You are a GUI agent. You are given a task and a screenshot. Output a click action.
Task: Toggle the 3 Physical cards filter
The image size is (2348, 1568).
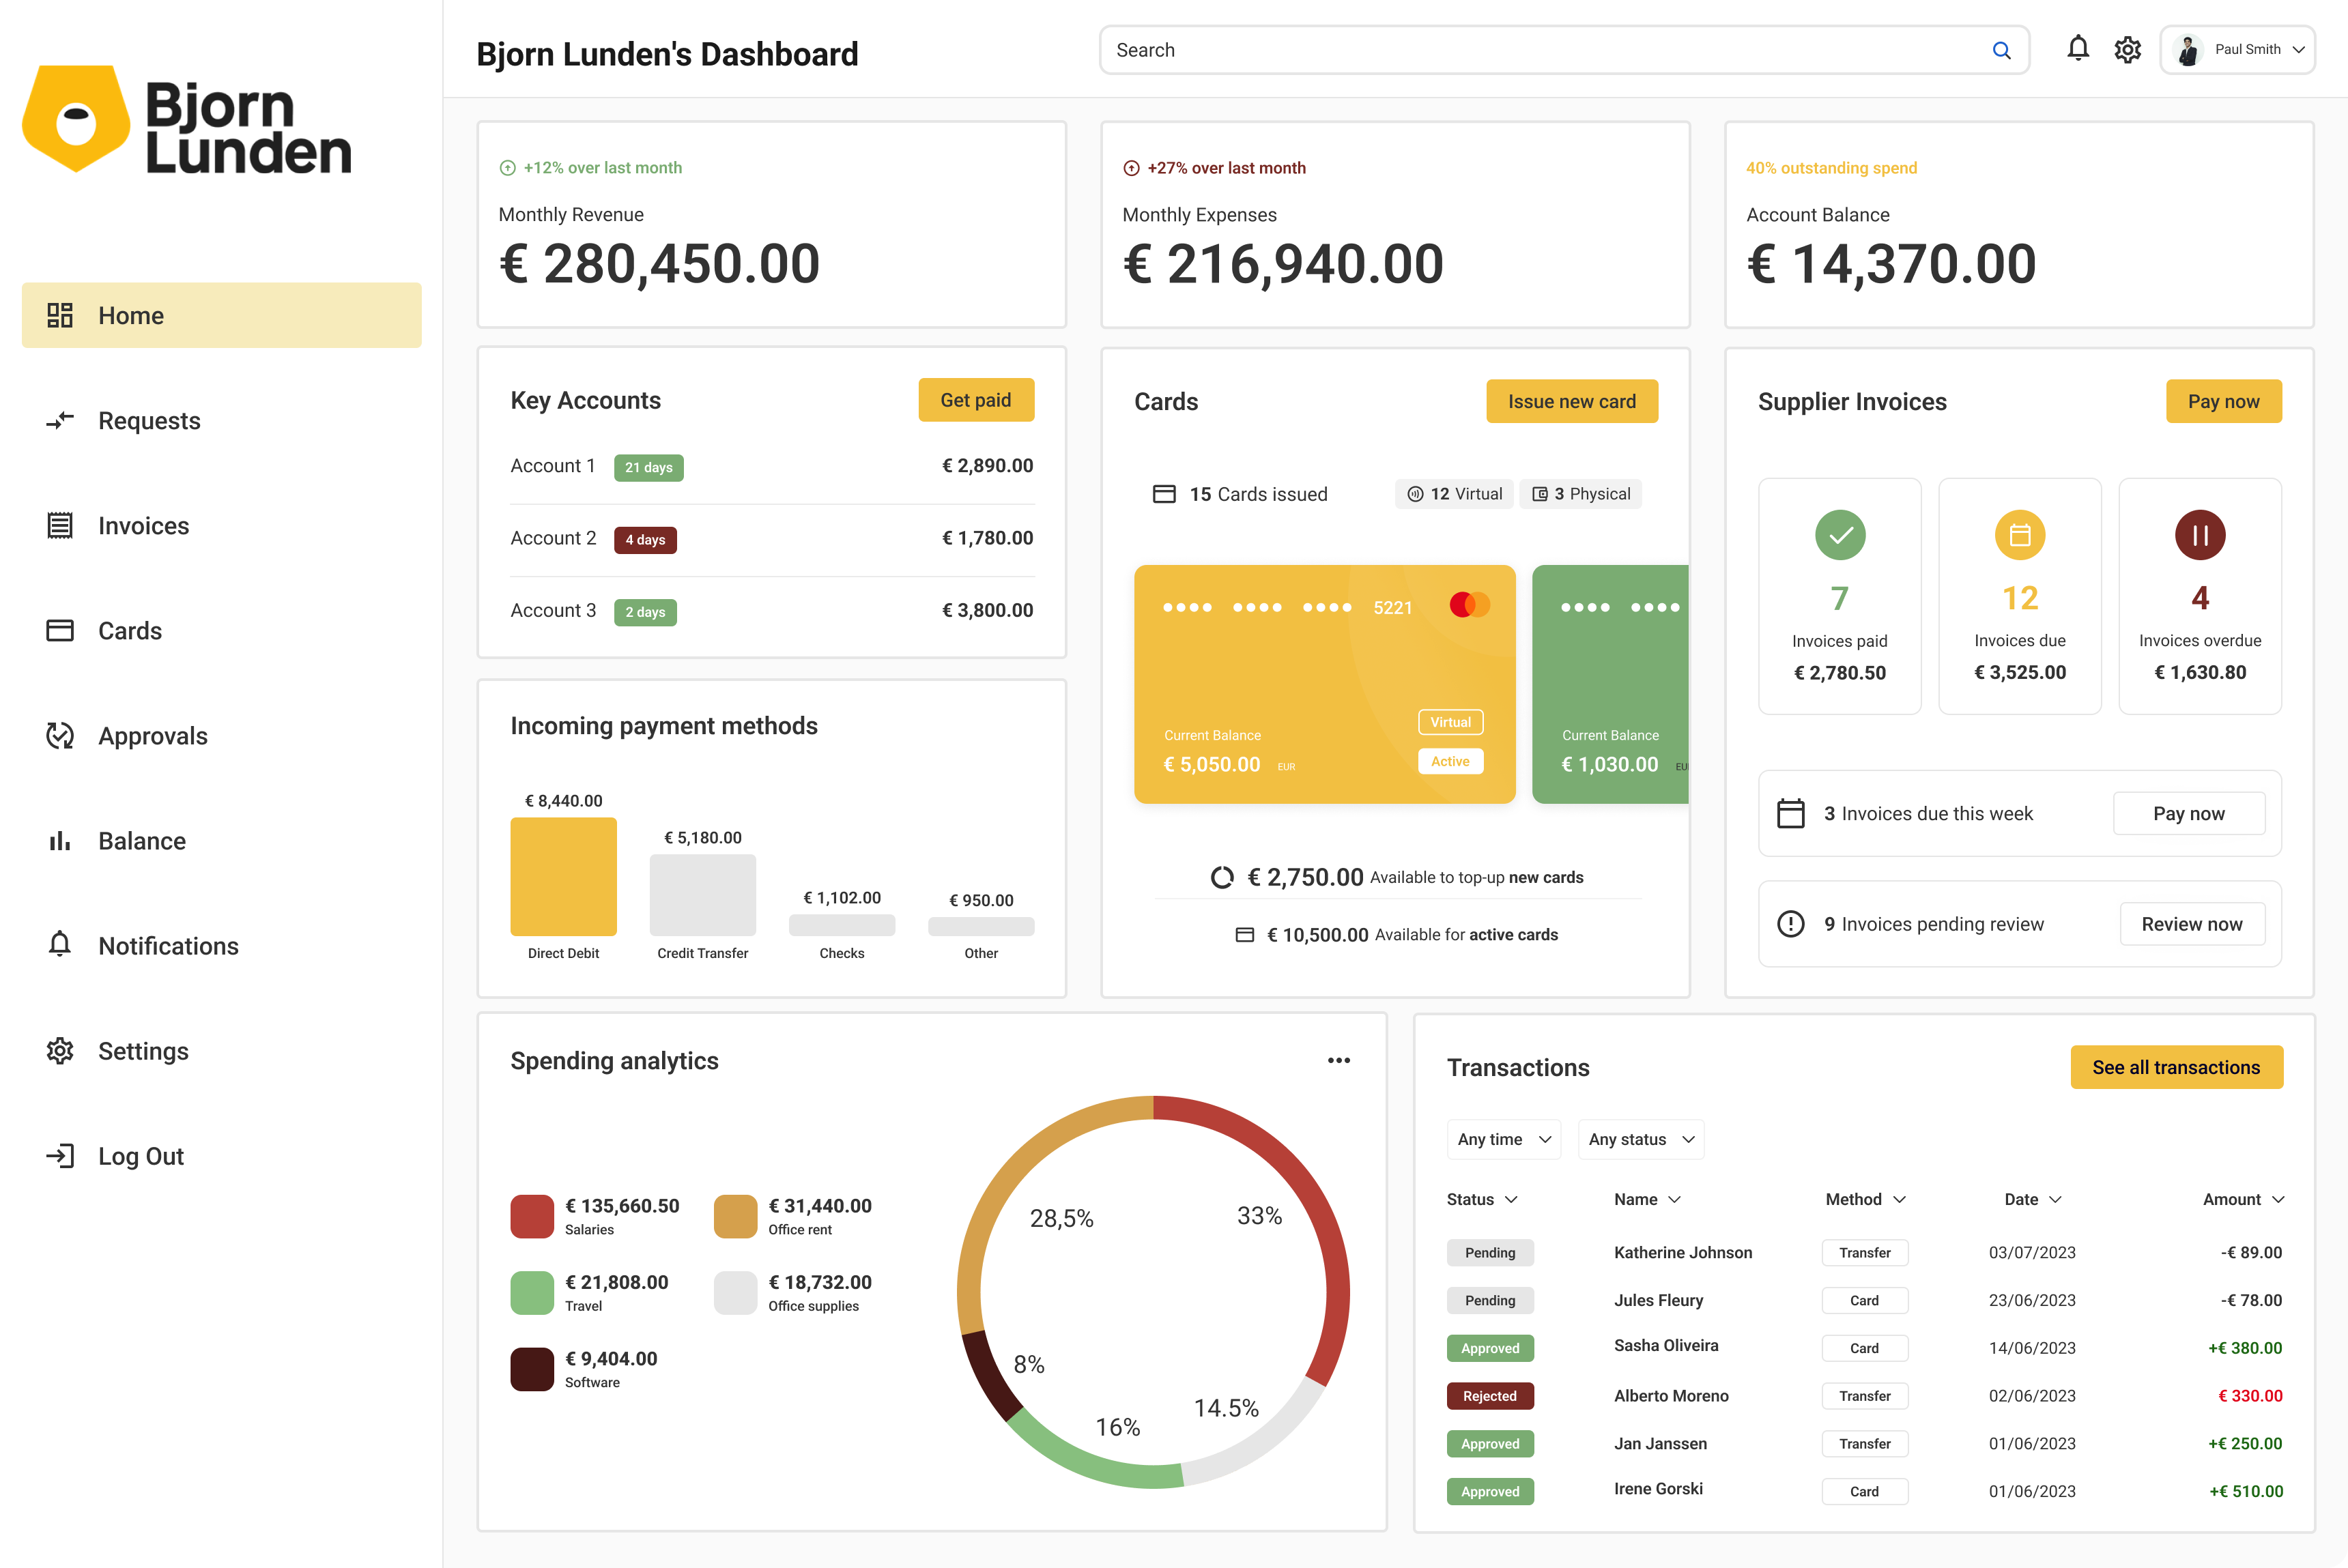click(x=1579, y=494)
